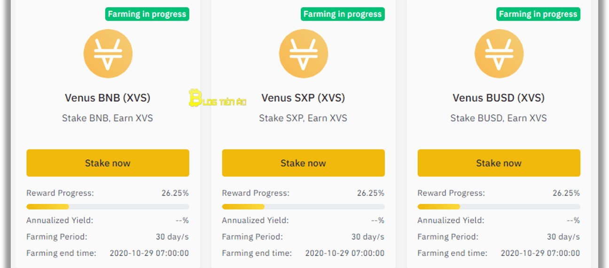Click the Venus BUSD coin icon

499,54
